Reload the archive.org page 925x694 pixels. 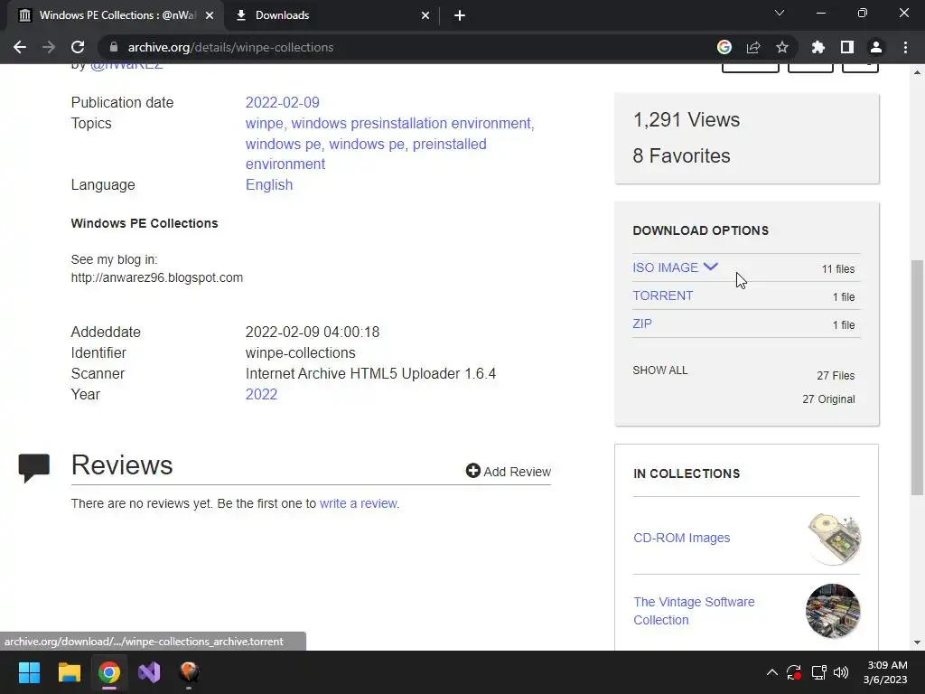click(x=78, y=47)
